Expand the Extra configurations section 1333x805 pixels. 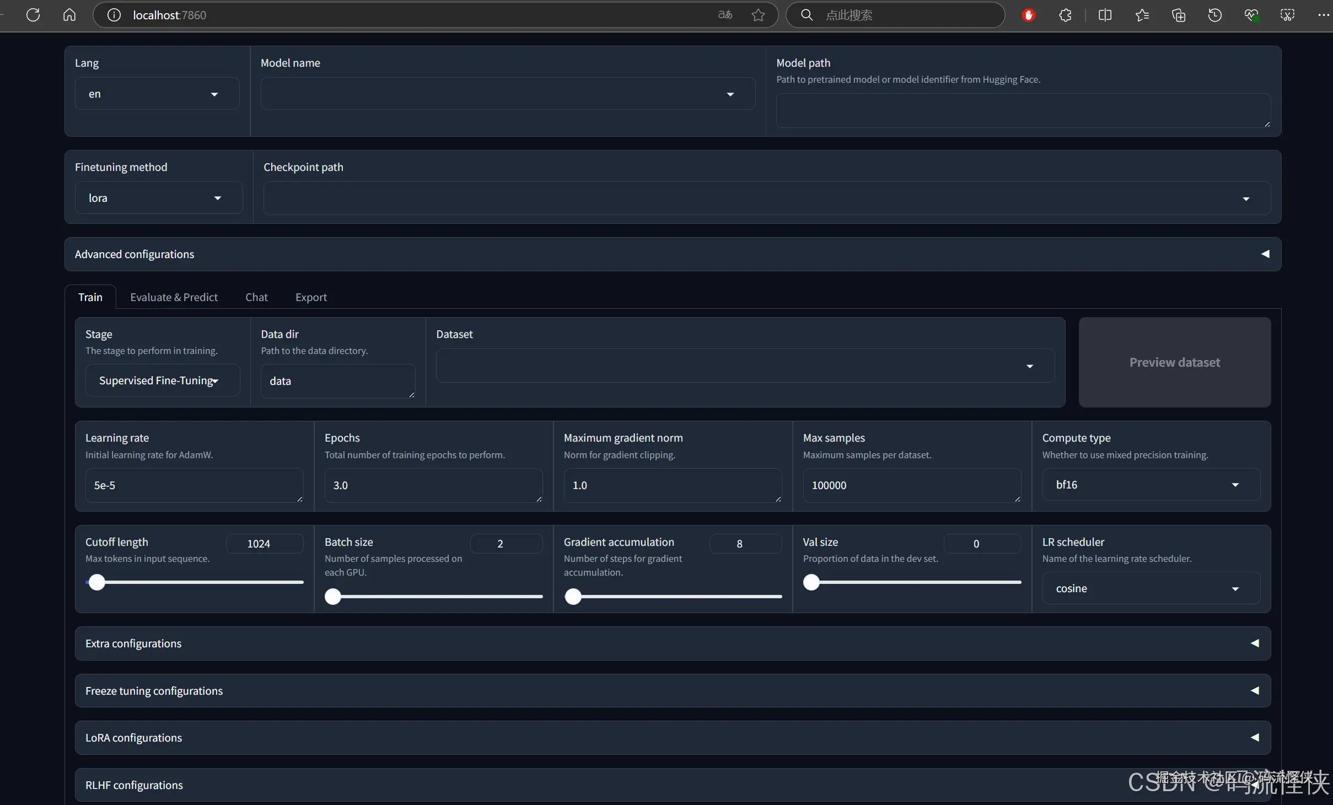coord(673,643)
